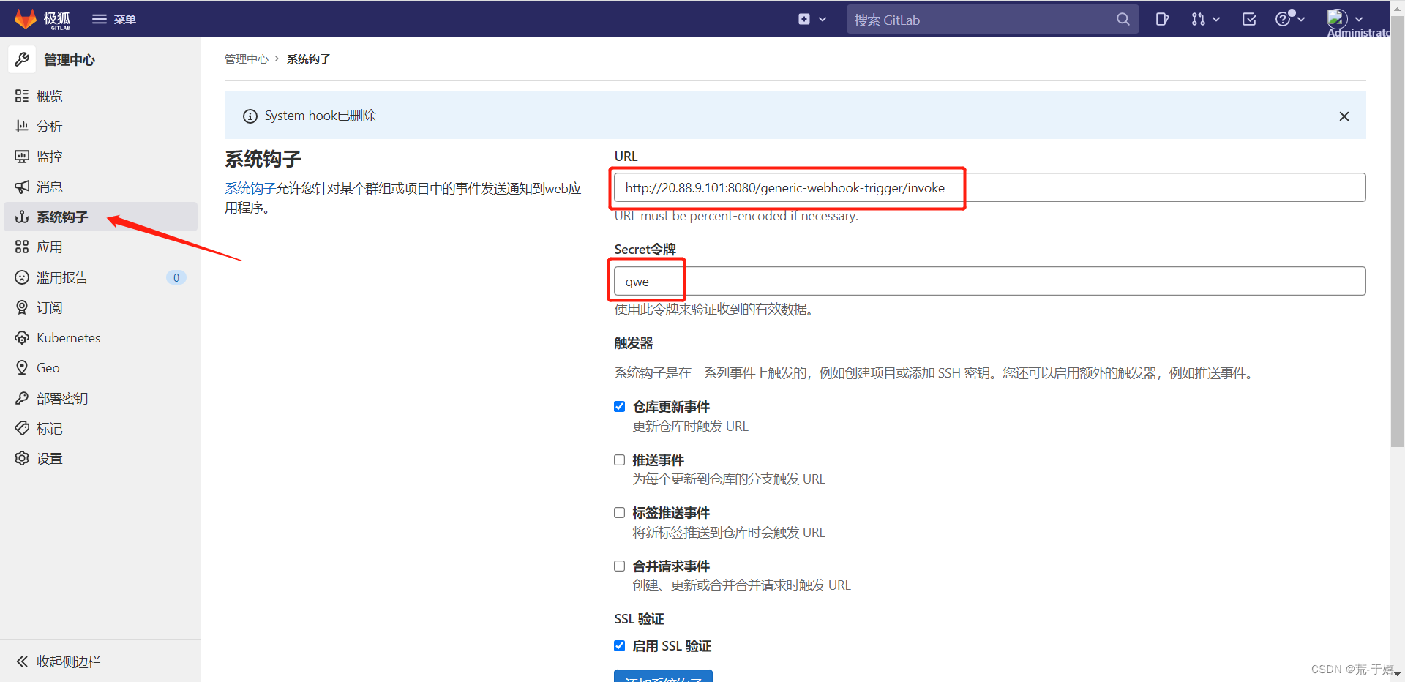
Task: Open 应用 in the sidebar
Action: coord(100,247)
